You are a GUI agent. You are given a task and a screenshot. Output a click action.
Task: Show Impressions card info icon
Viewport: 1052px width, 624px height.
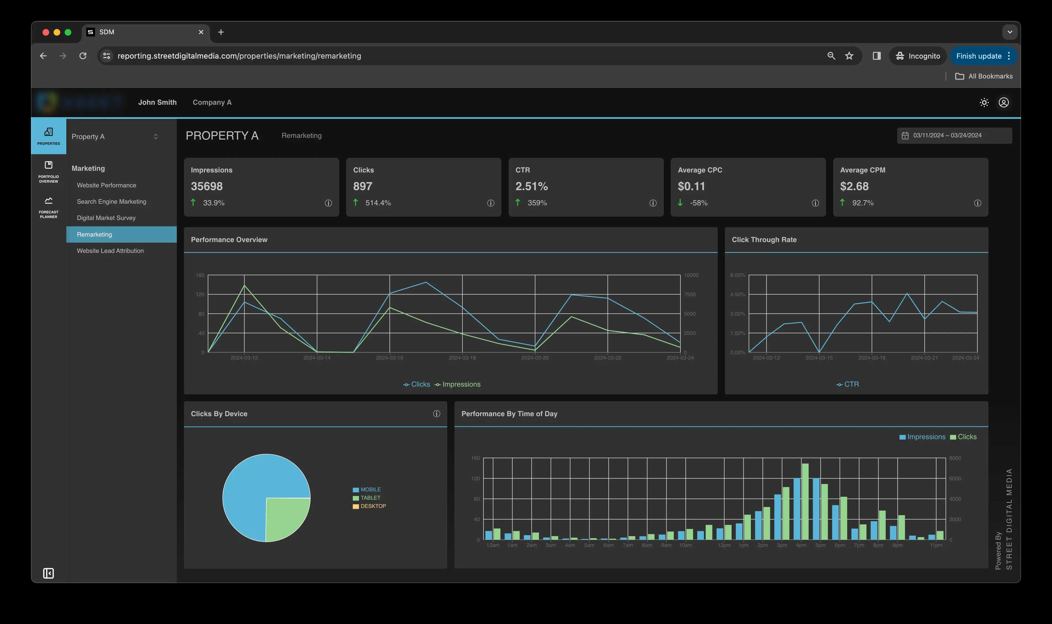point(328,203)
